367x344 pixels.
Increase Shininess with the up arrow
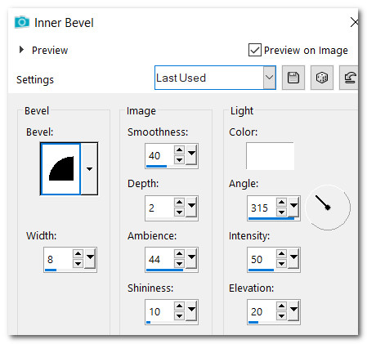(x=179, y=306)
